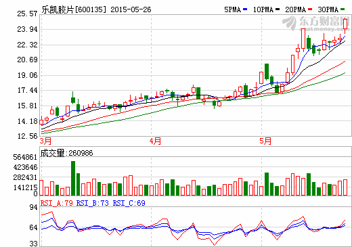Click the RSI_A:79 indicator label
The image size is (352, 247).
[57, 204]
